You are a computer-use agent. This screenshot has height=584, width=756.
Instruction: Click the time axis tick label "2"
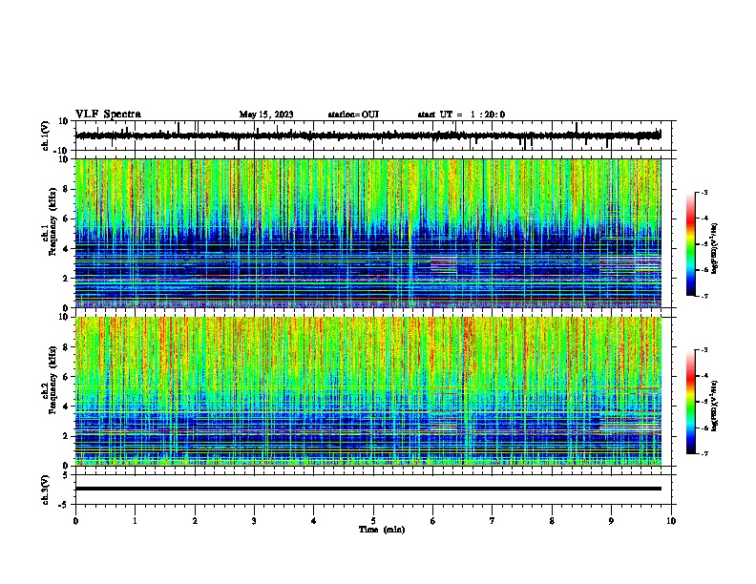click(195, 521)
